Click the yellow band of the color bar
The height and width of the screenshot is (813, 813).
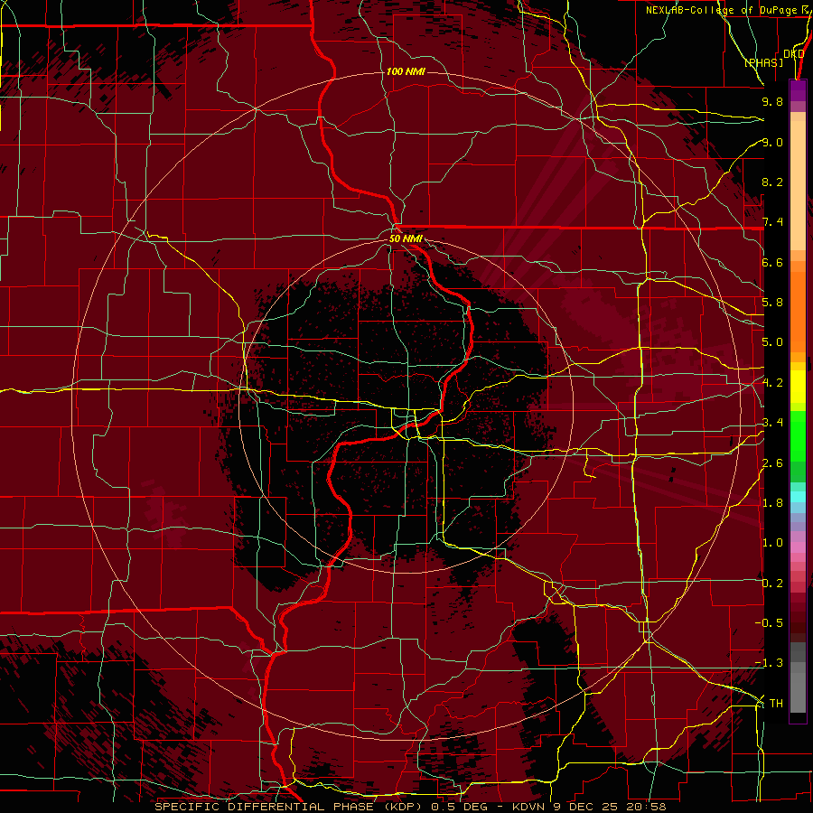[x=798, y=387]
